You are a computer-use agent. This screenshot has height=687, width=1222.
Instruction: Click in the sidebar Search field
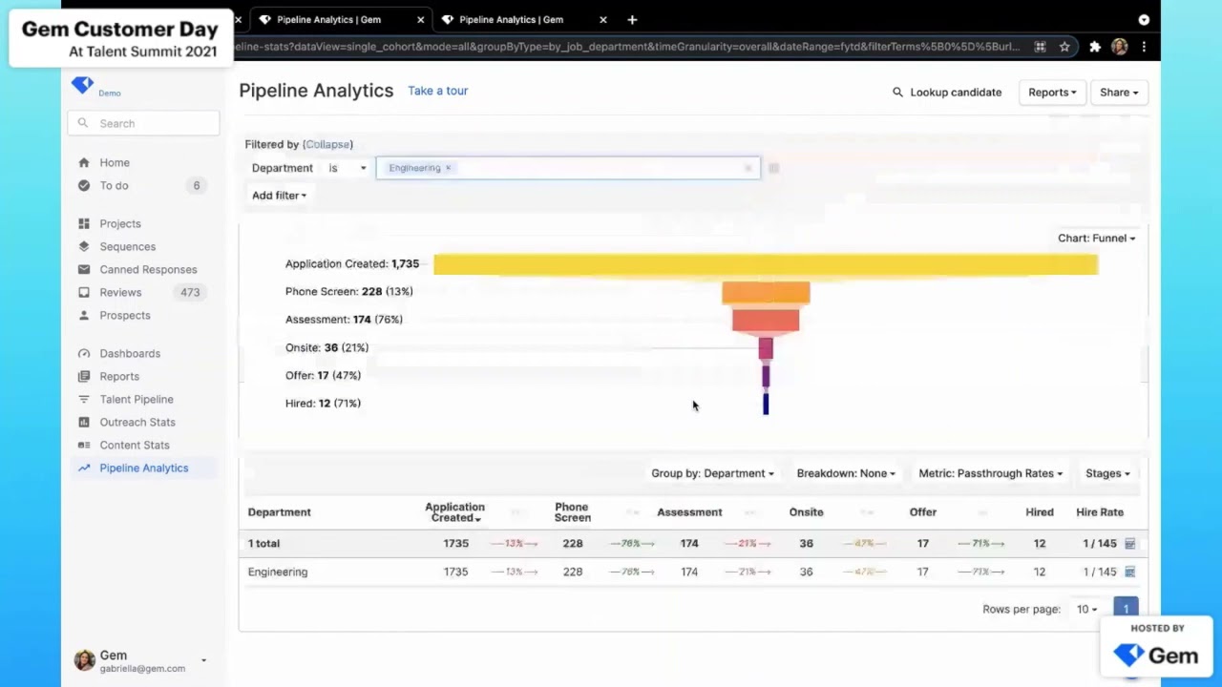[143, 123]
